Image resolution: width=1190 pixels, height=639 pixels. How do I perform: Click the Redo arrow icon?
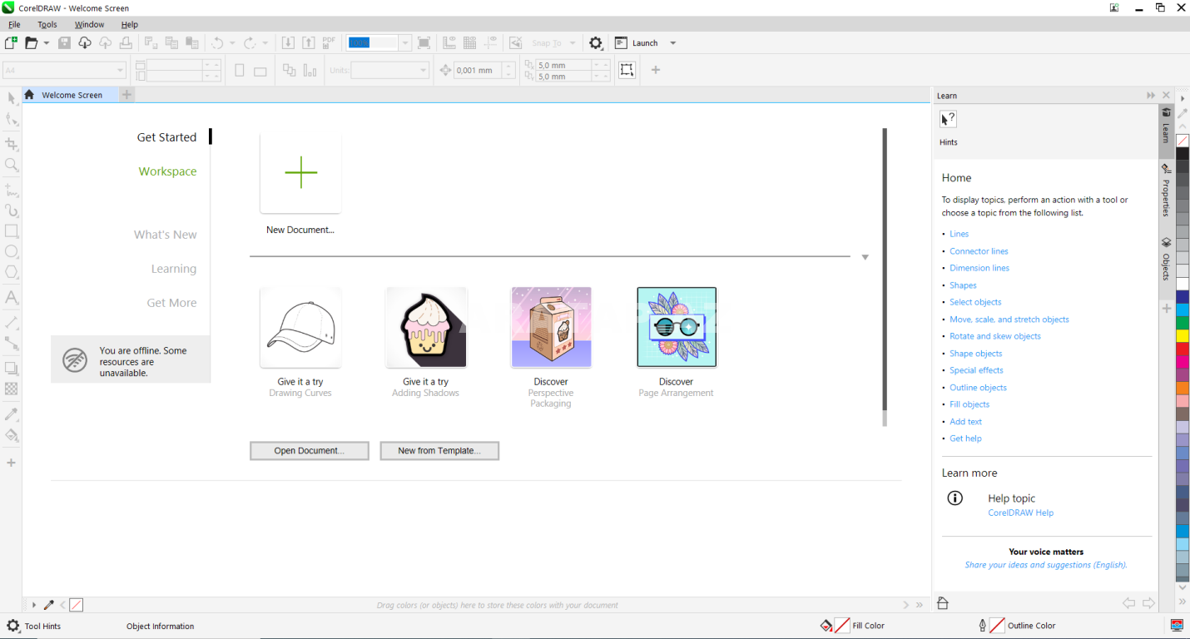250,43
